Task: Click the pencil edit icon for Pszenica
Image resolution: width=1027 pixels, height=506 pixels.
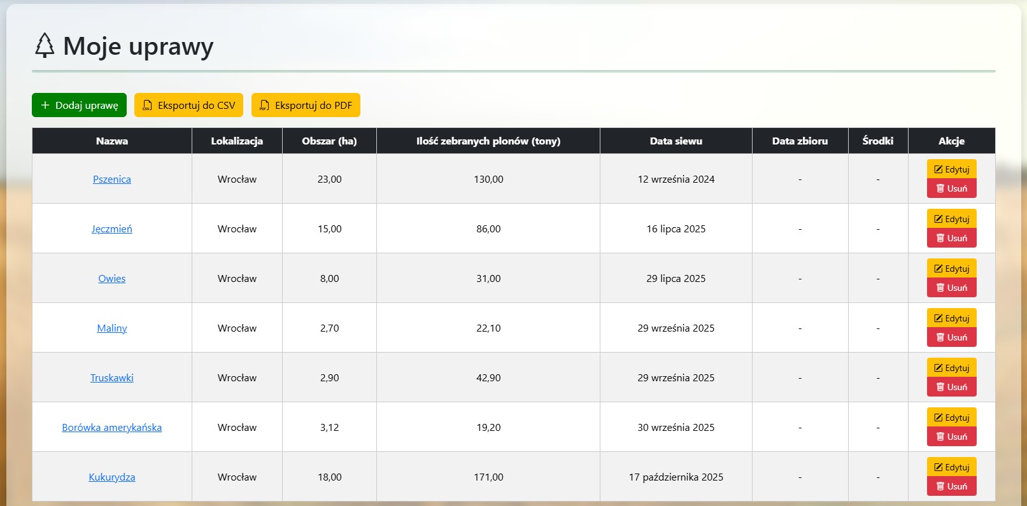Action: click(938, 169)
